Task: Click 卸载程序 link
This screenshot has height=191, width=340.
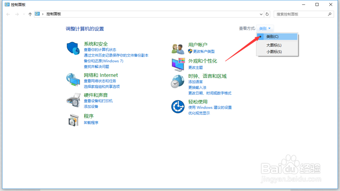Action: pos(91,123)
